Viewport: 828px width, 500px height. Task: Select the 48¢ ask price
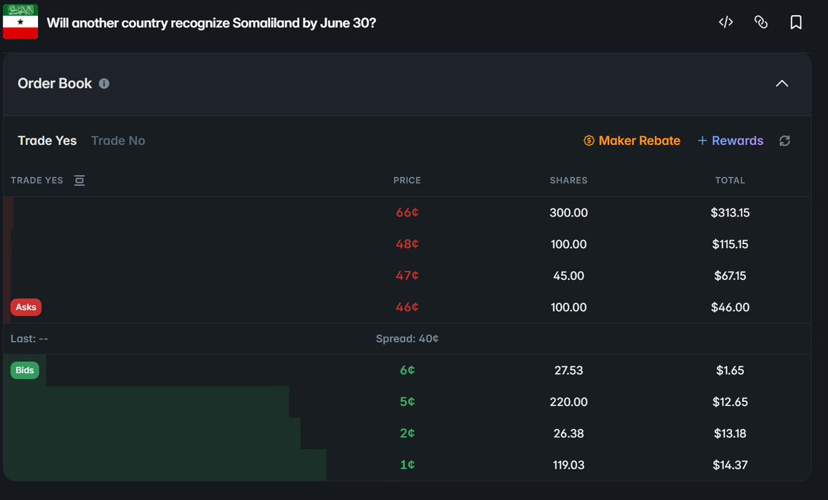pos(407,244)
